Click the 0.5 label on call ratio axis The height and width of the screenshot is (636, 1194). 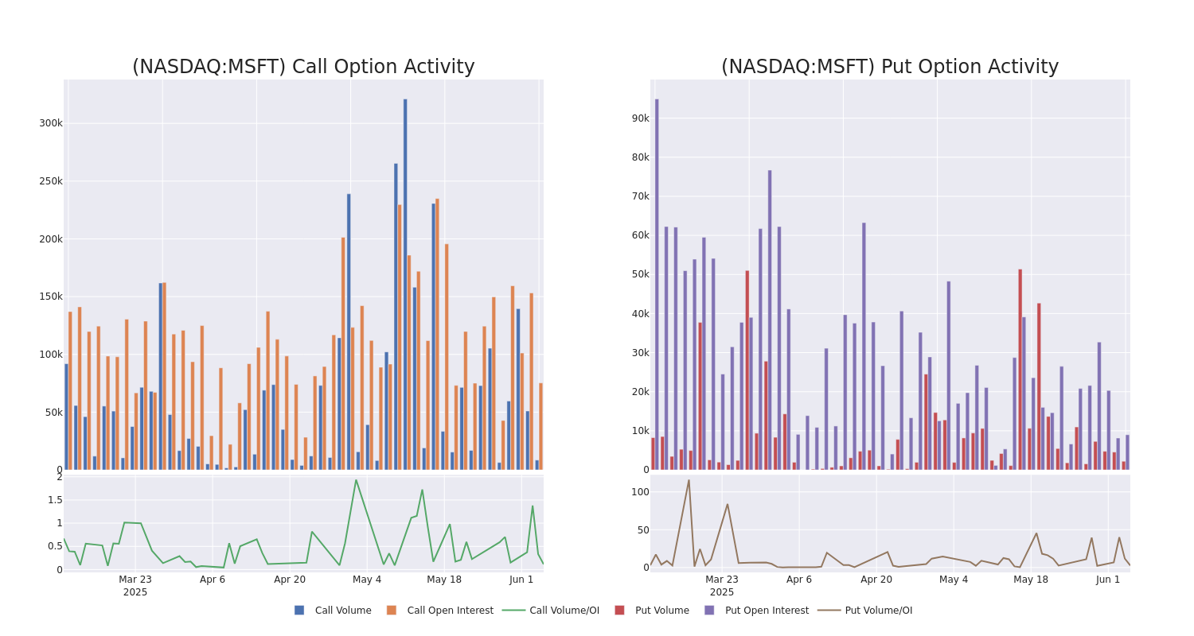click(55, 546)
